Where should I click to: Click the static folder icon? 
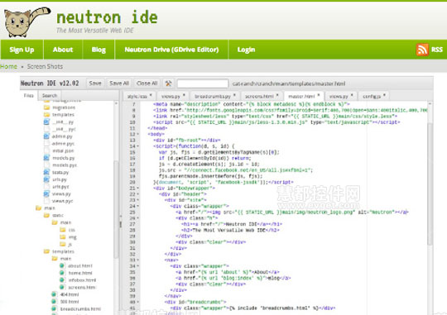[46, 215]
